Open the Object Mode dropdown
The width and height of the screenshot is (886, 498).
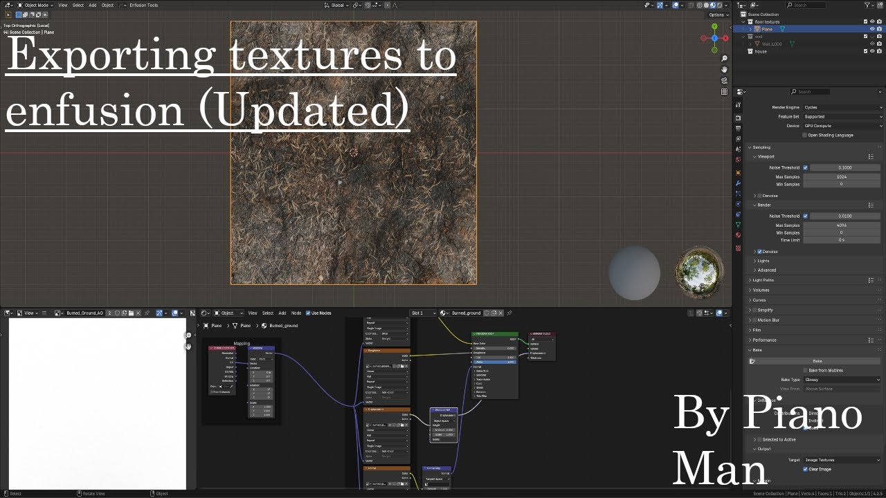35,5
